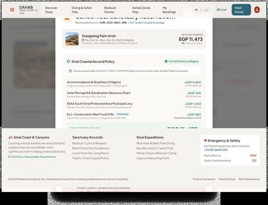This screenshot has height=205, width=268.
Task: Click the card icon beside Visa 9012
Action: 183,43
